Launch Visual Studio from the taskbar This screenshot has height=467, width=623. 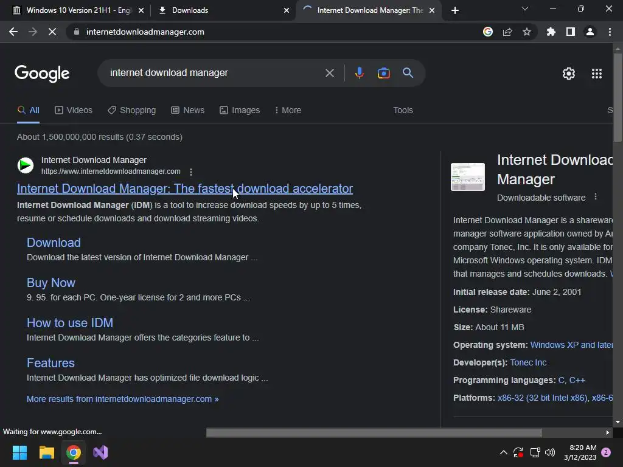[100, 452]
